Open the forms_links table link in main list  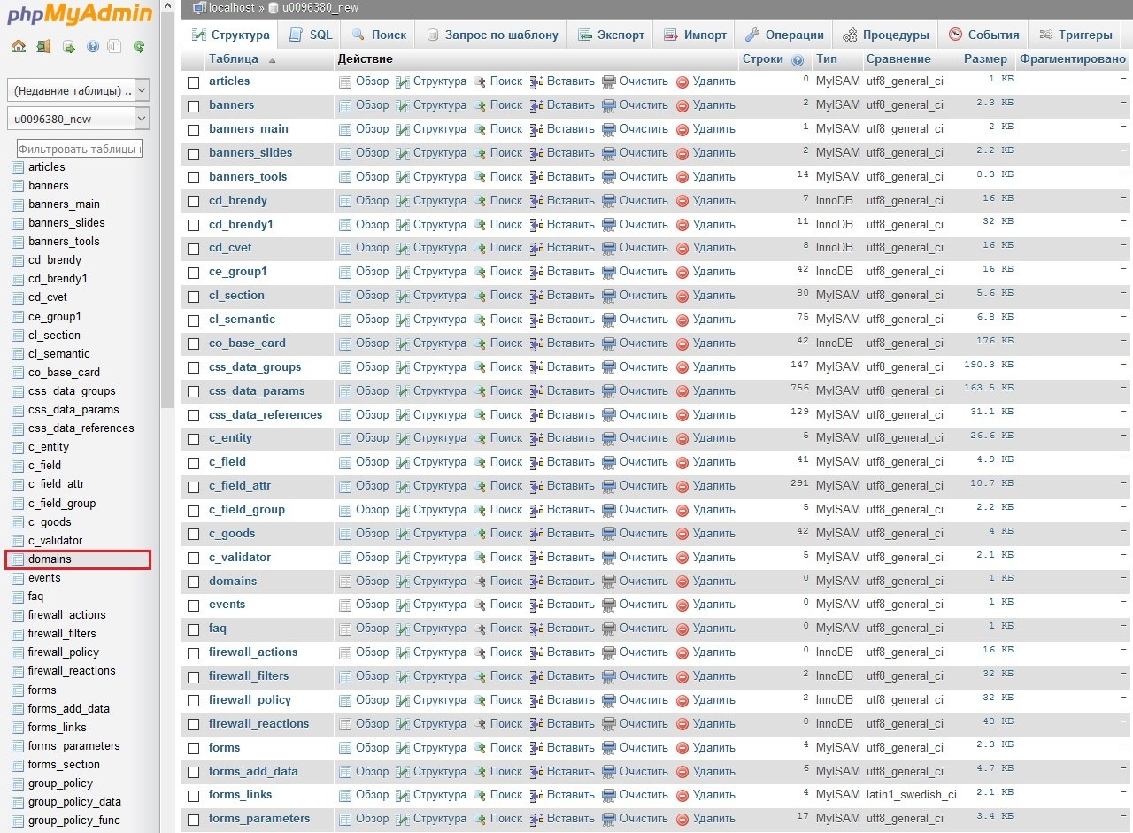pyautogui.click(x=240, y=794)
